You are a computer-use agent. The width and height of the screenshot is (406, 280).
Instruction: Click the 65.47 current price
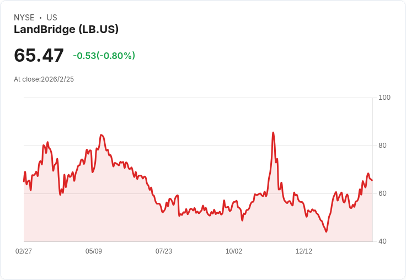click(x=39, y=55)
